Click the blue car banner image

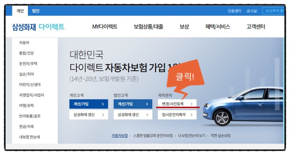[x=243, y=107]
